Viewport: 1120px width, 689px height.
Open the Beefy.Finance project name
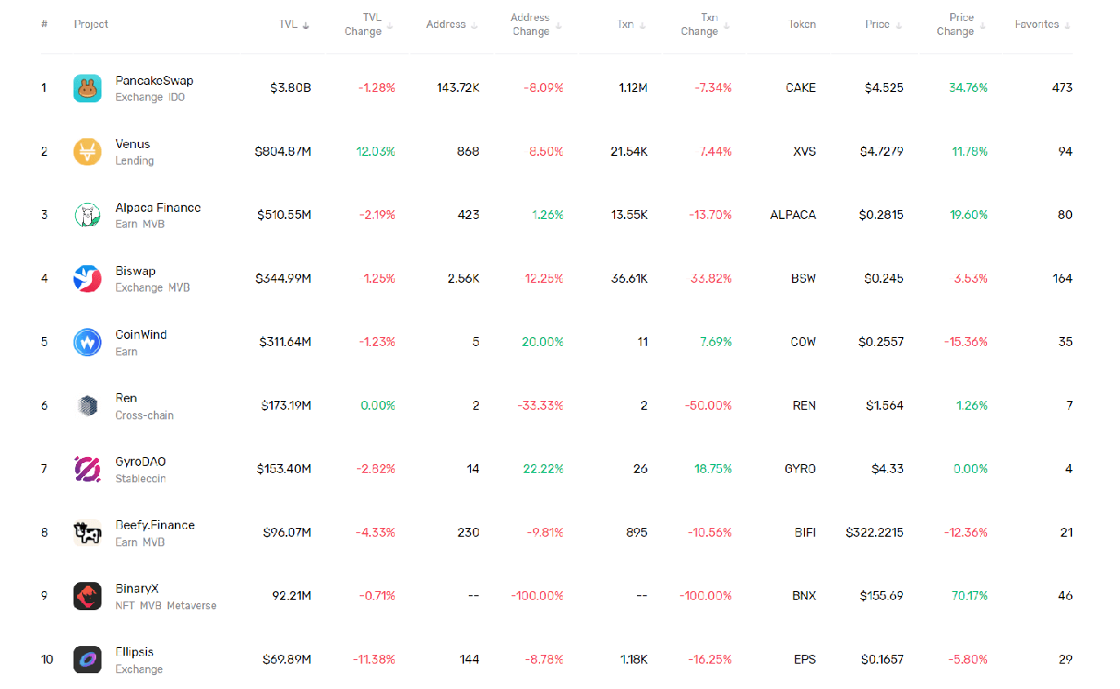(x=155, y=525)
